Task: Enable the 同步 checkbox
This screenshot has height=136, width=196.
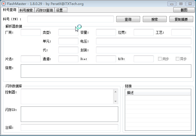Action: [x=160, y=59]
